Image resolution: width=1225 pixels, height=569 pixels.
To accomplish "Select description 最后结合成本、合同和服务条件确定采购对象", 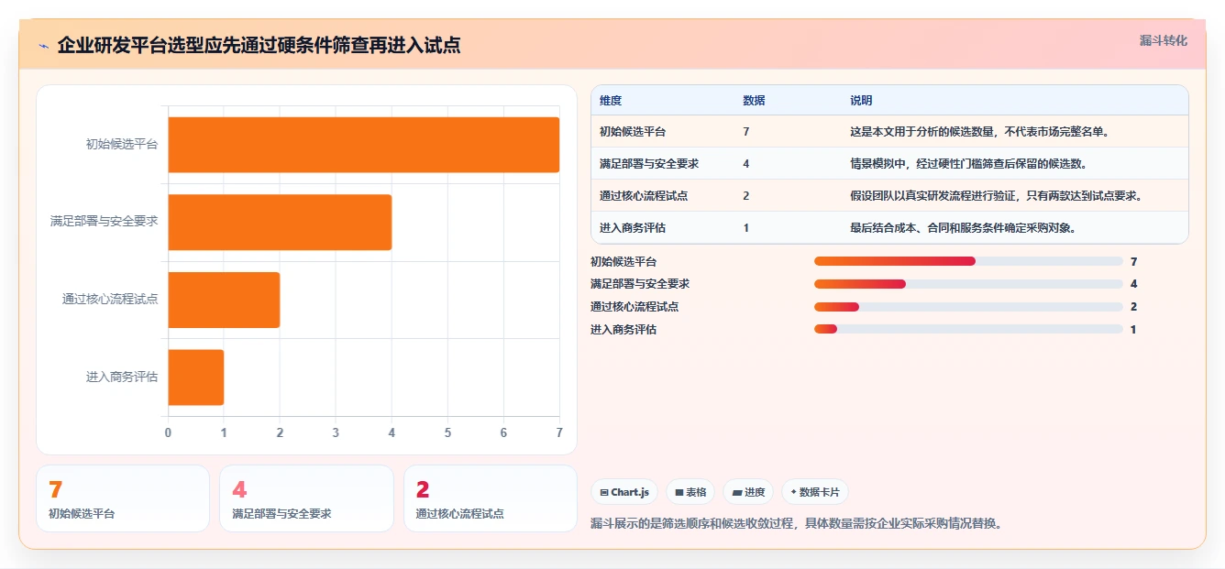I will tap(962, 228).
